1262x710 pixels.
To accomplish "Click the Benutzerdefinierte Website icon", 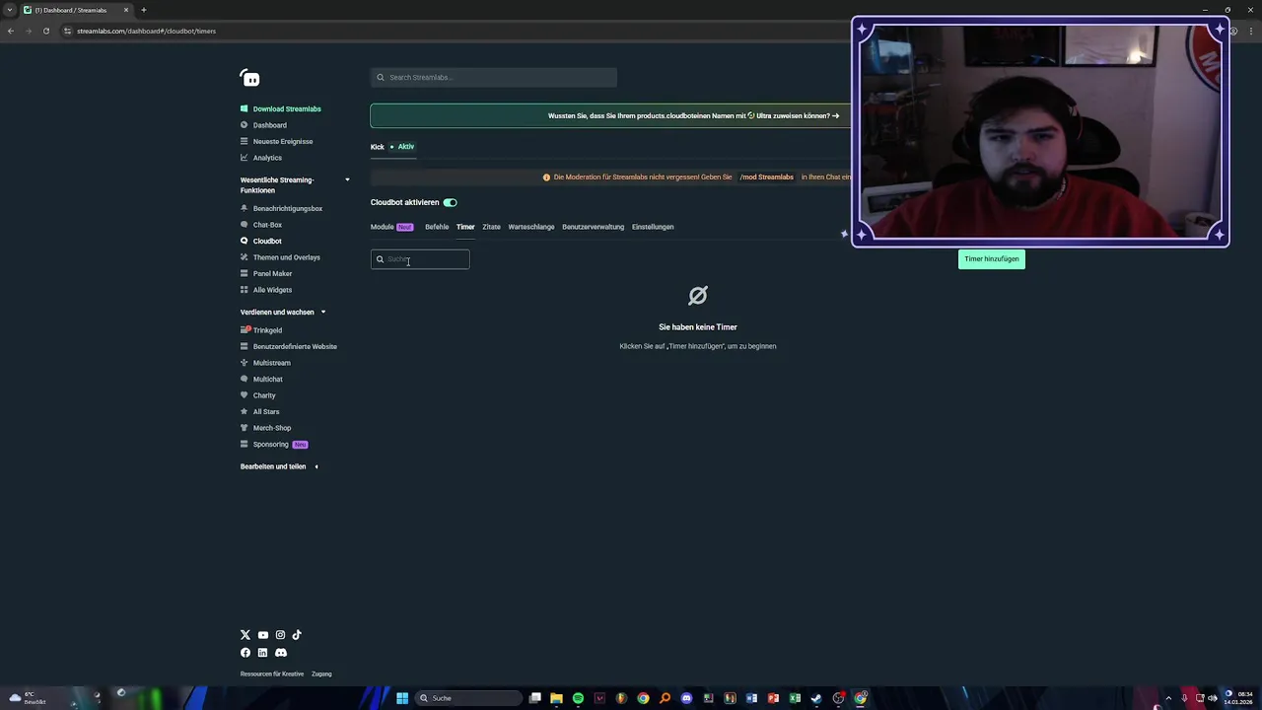I will click(245, 346).
